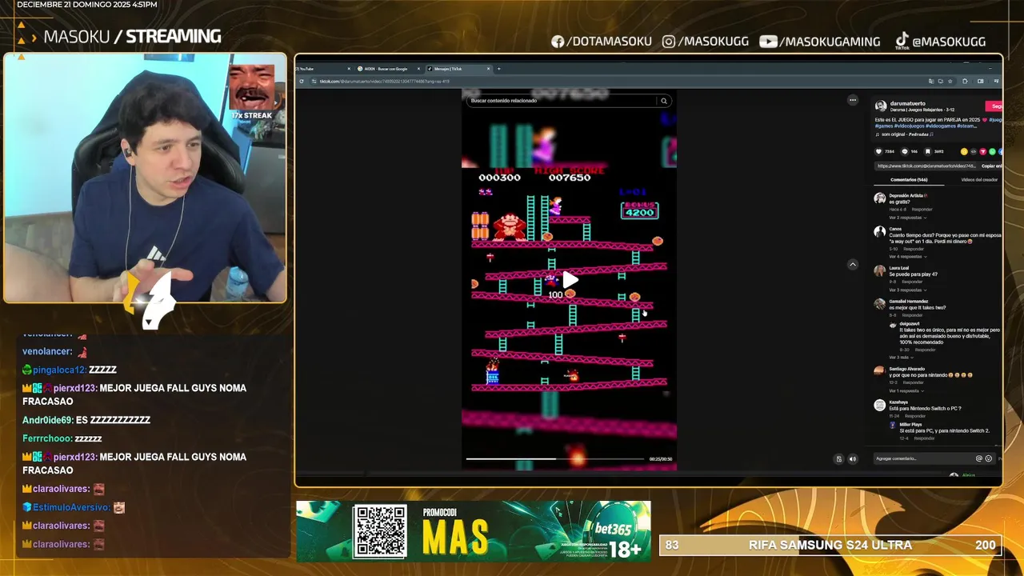Image resolution: width=1024 pixels, height=576 pixels.
Task: Select the 'Mensajes | TikTok' browser tab
Action: (459, 69)
